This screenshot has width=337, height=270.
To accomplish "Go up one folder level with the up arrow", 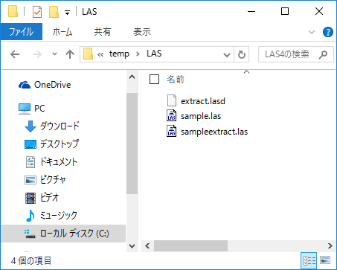I will tap(70, 54).
